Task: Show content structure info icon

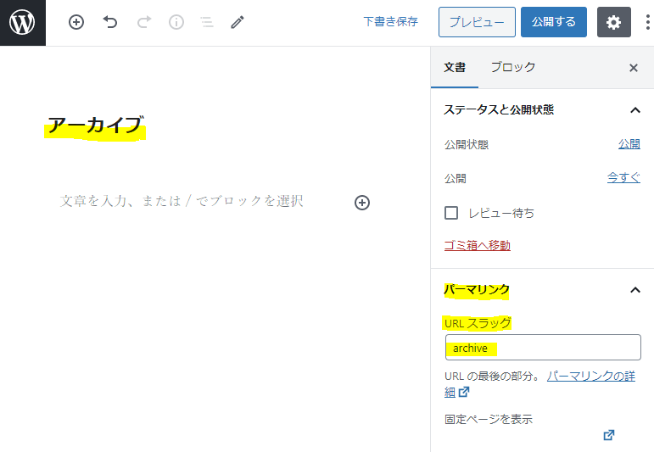Action: click(x=176, y=22)
